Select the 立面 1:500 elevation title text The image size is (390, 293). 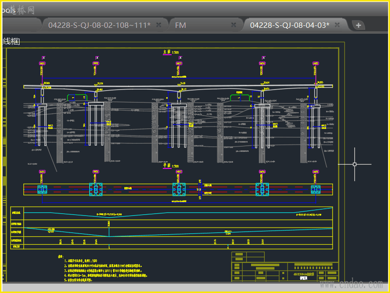(x=171, y=52)
